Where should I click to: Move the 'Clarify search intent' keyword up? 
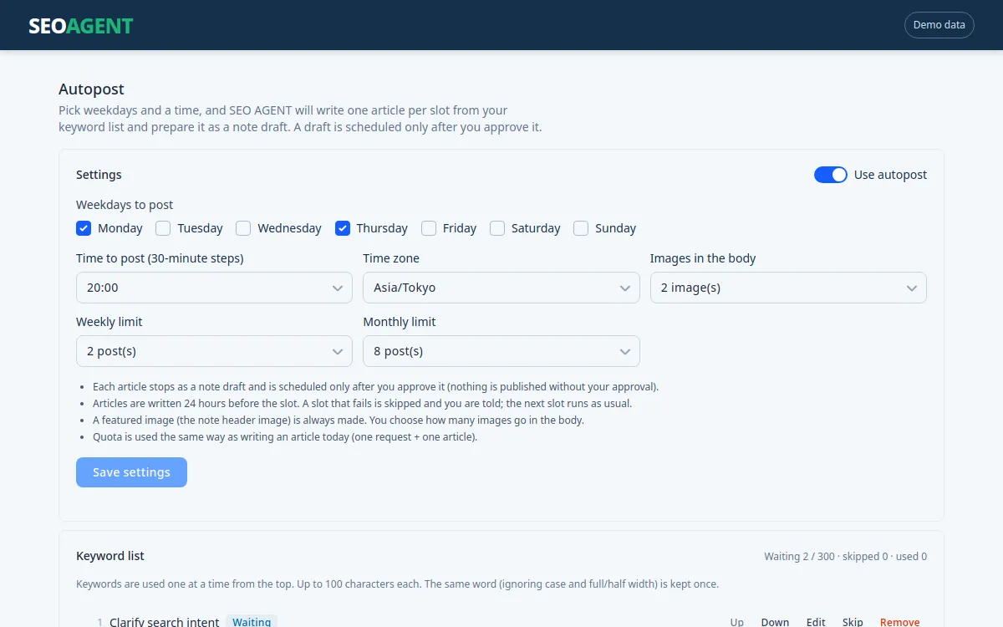[737, 622]
